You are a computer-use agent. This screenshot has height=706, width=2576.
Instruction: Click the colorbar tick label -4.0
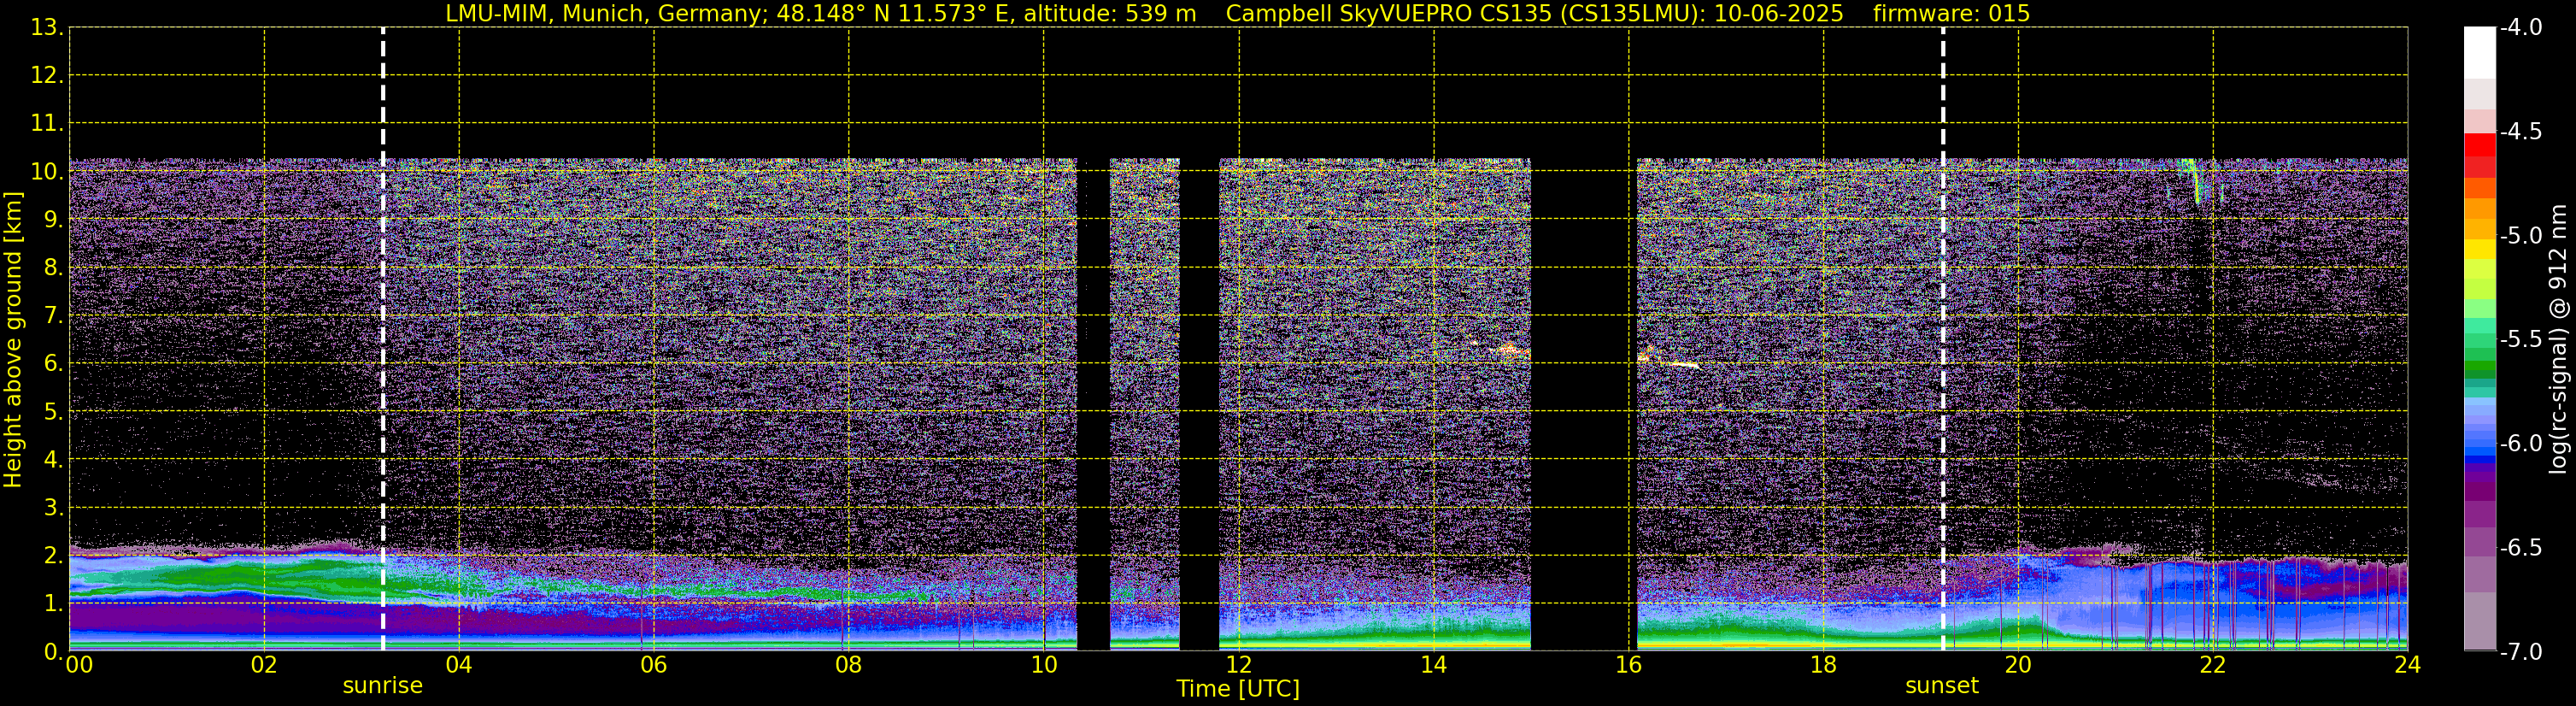tap(2520, 28)
